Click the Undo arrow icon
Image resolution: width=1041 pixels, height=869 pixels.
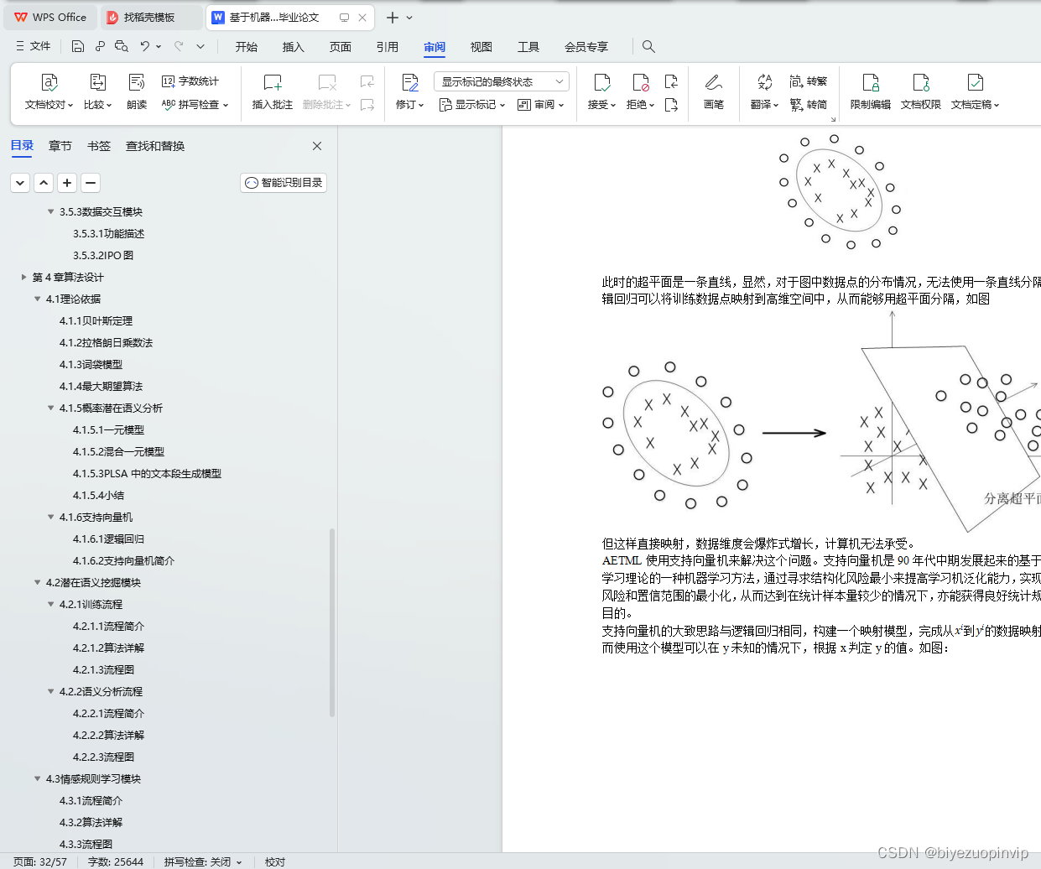(x=145, y=46)
